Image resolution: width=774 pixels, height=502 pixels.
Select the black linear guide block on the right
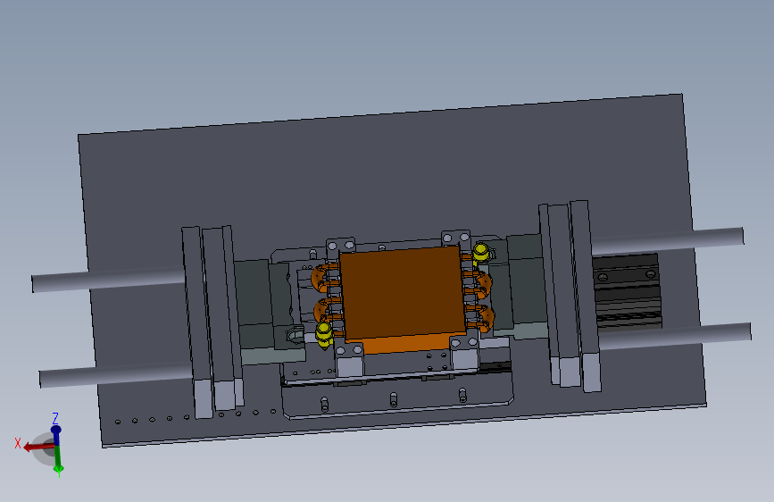627,290
